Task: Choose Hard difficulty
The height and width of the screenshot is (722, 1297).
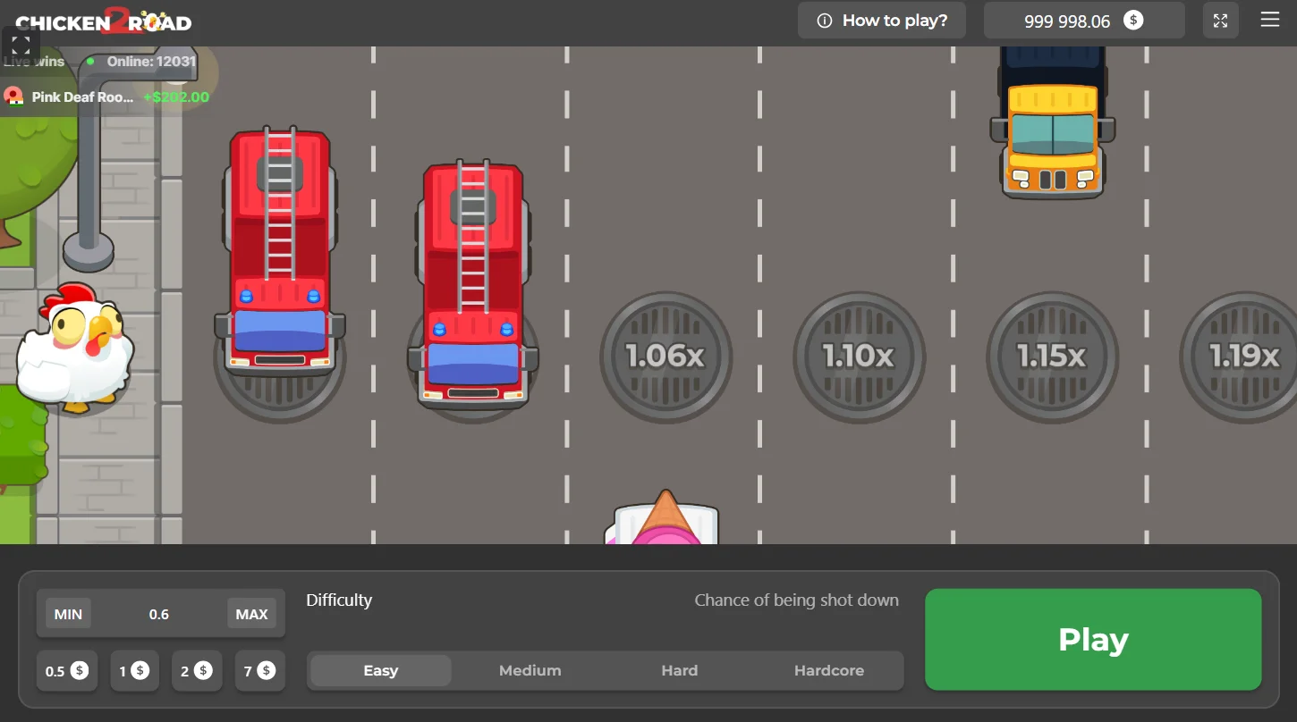Action: [x=680, y=670]
